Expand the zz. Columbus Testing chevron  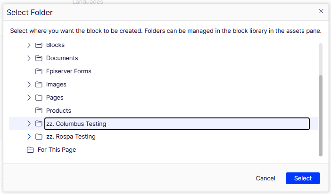(29, 124)
